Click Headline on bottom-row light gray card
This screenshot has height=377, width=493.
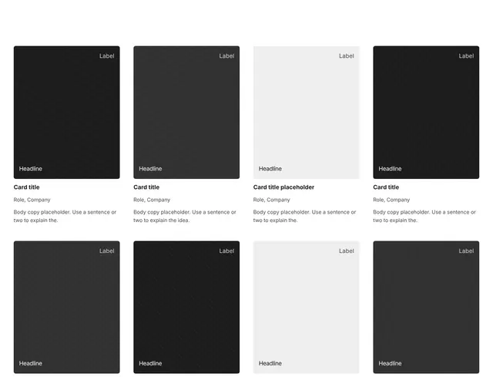[270, 363]
